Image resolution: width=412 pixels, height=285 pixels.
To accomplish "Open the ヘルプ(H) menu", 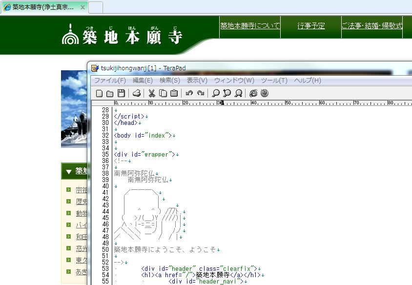I will pyautogui.click(x=308, y=81).
